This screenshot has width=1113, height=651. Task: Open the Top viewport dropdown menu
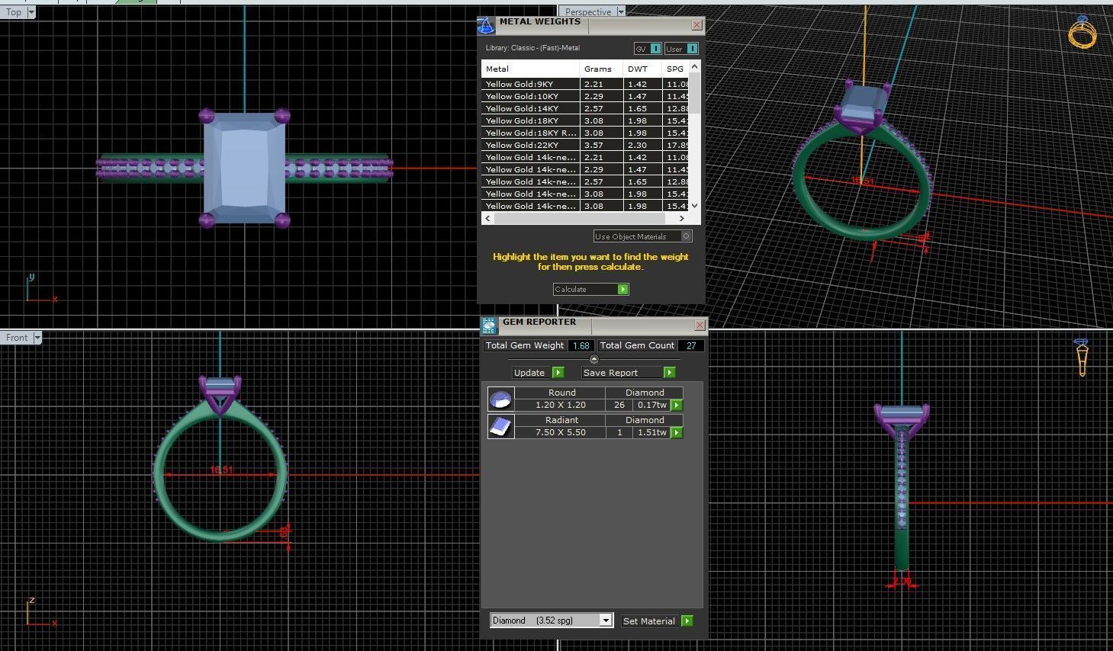[x=31, y=12]
